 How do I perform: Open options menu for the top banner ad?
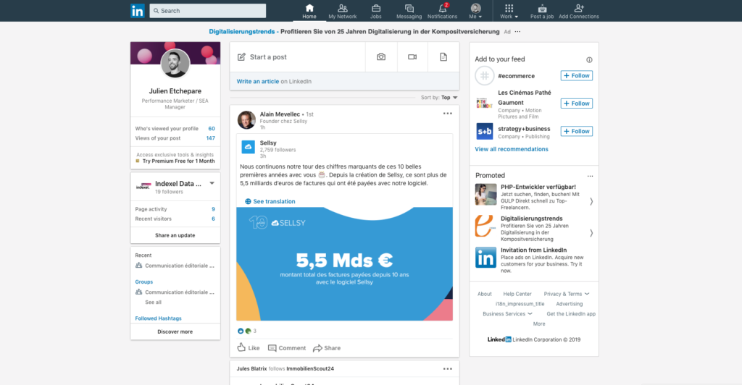[x=517, y=32]
